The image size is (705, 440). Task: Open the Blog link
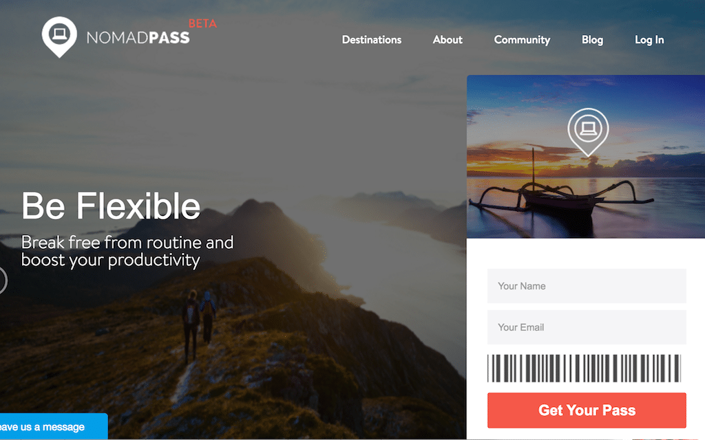(592, 40)
